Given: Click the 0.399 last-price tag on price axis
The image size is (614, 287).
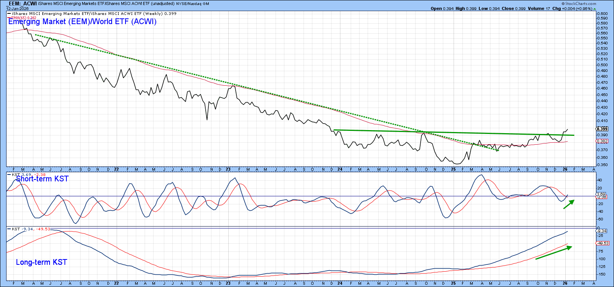Looking at the screenshot, I should click(602, 129).
